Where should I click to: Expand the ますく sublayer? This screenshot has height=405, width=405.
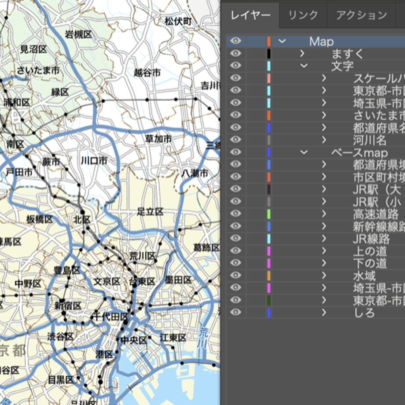click(302, 53)
